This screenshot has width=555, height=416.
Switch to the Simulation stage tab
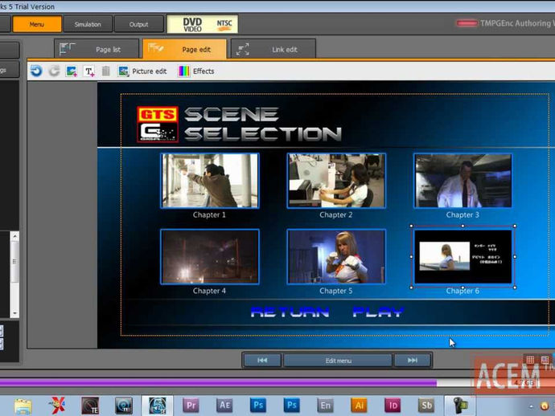(x=88, y=24)
